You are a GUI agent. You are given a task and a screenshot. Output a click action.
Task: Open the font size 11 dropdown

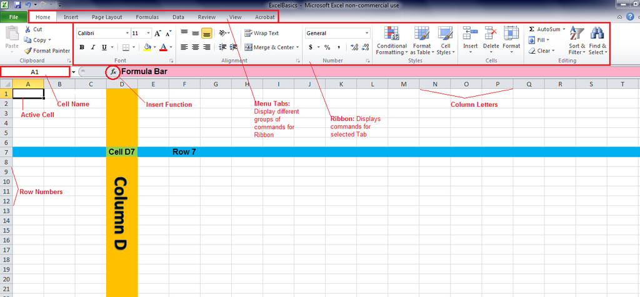tap(148, 34)
